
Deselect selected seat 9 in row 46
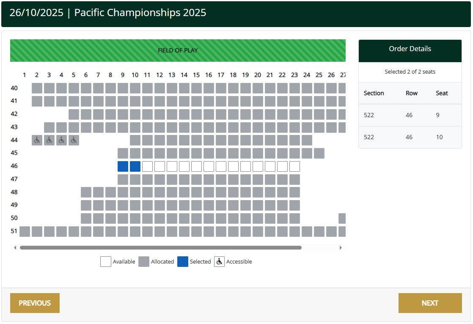point(123,166)
